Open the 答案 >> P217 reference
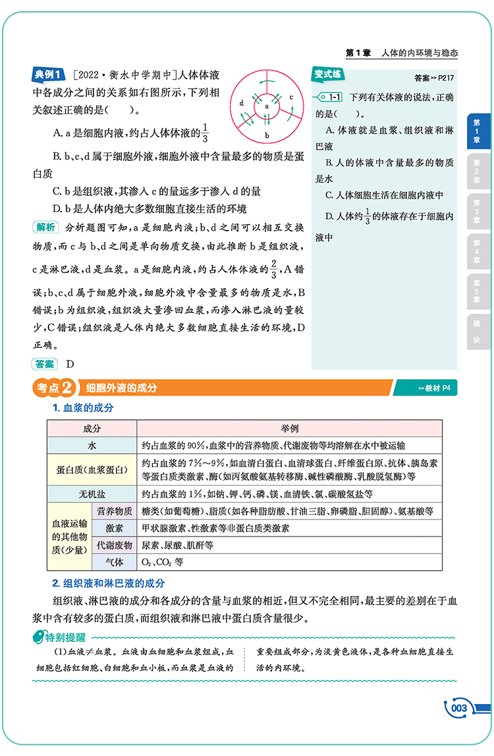The image size is (494, 756). point(435,77)
